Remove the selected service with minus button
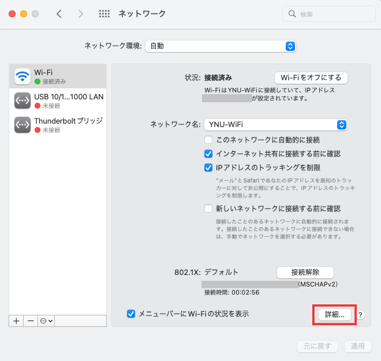Viewport: 381px width, 361px height. pyautogui.click(x=31, y=321)
